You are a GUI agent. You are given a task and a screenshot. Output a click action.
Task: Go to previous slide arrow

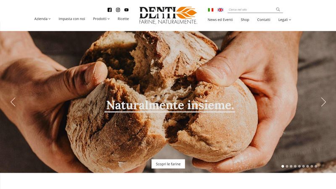click(13, 102)
